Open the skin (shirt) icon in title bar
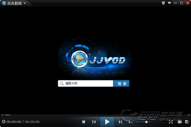Viewport: 191px width, 127px height. (x=163, y=3)
